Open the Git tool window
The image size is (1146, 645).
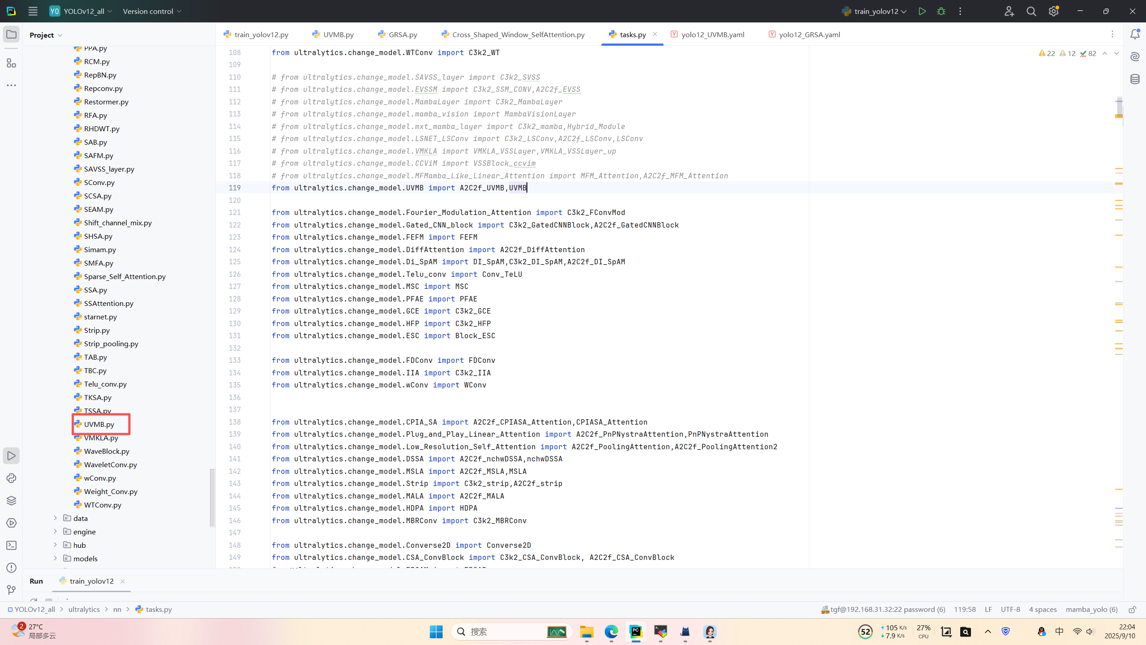pos(11,590)
